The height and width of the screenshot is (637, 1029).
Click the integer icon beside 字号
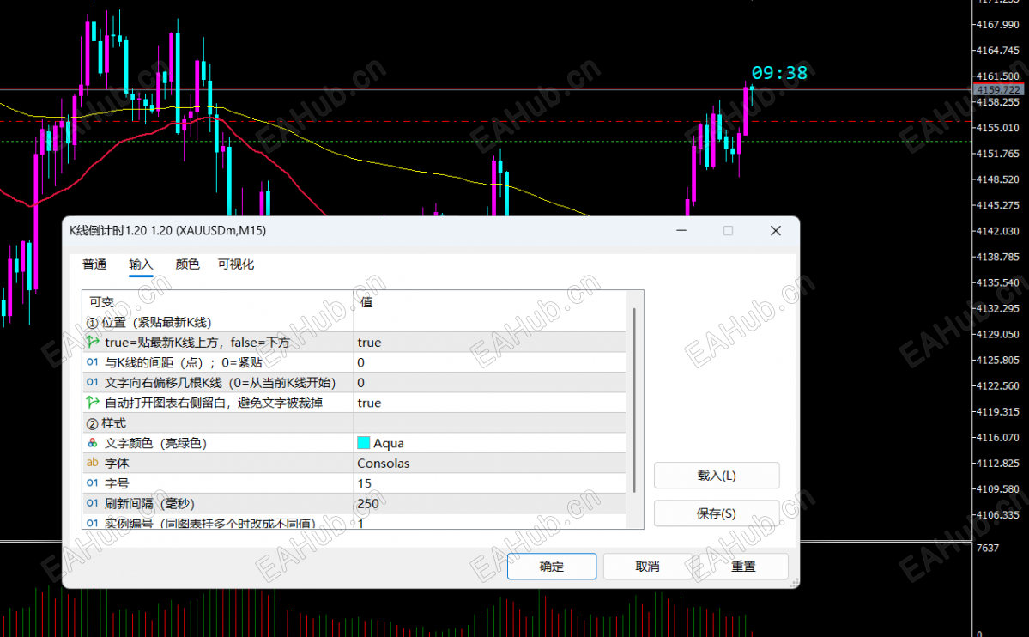[x=93, y=482]
